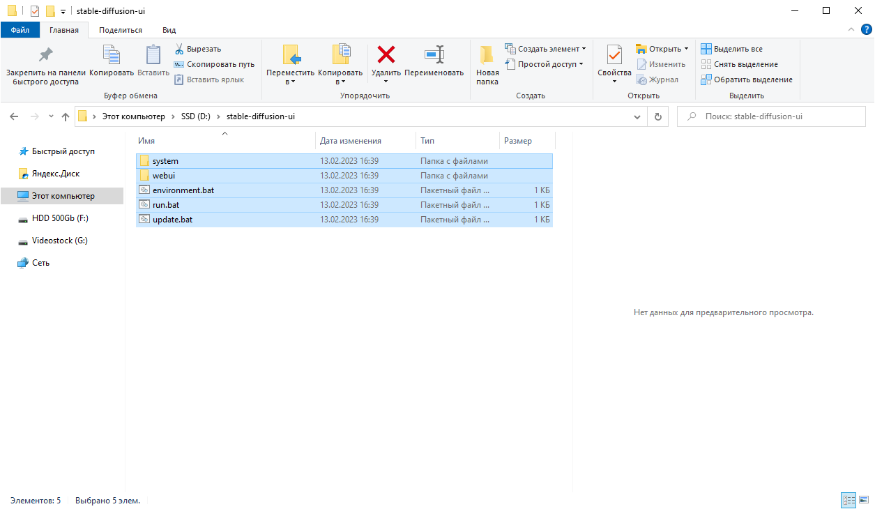
Task: Open the Создать элемент dropdown
Action: [545, 49]
